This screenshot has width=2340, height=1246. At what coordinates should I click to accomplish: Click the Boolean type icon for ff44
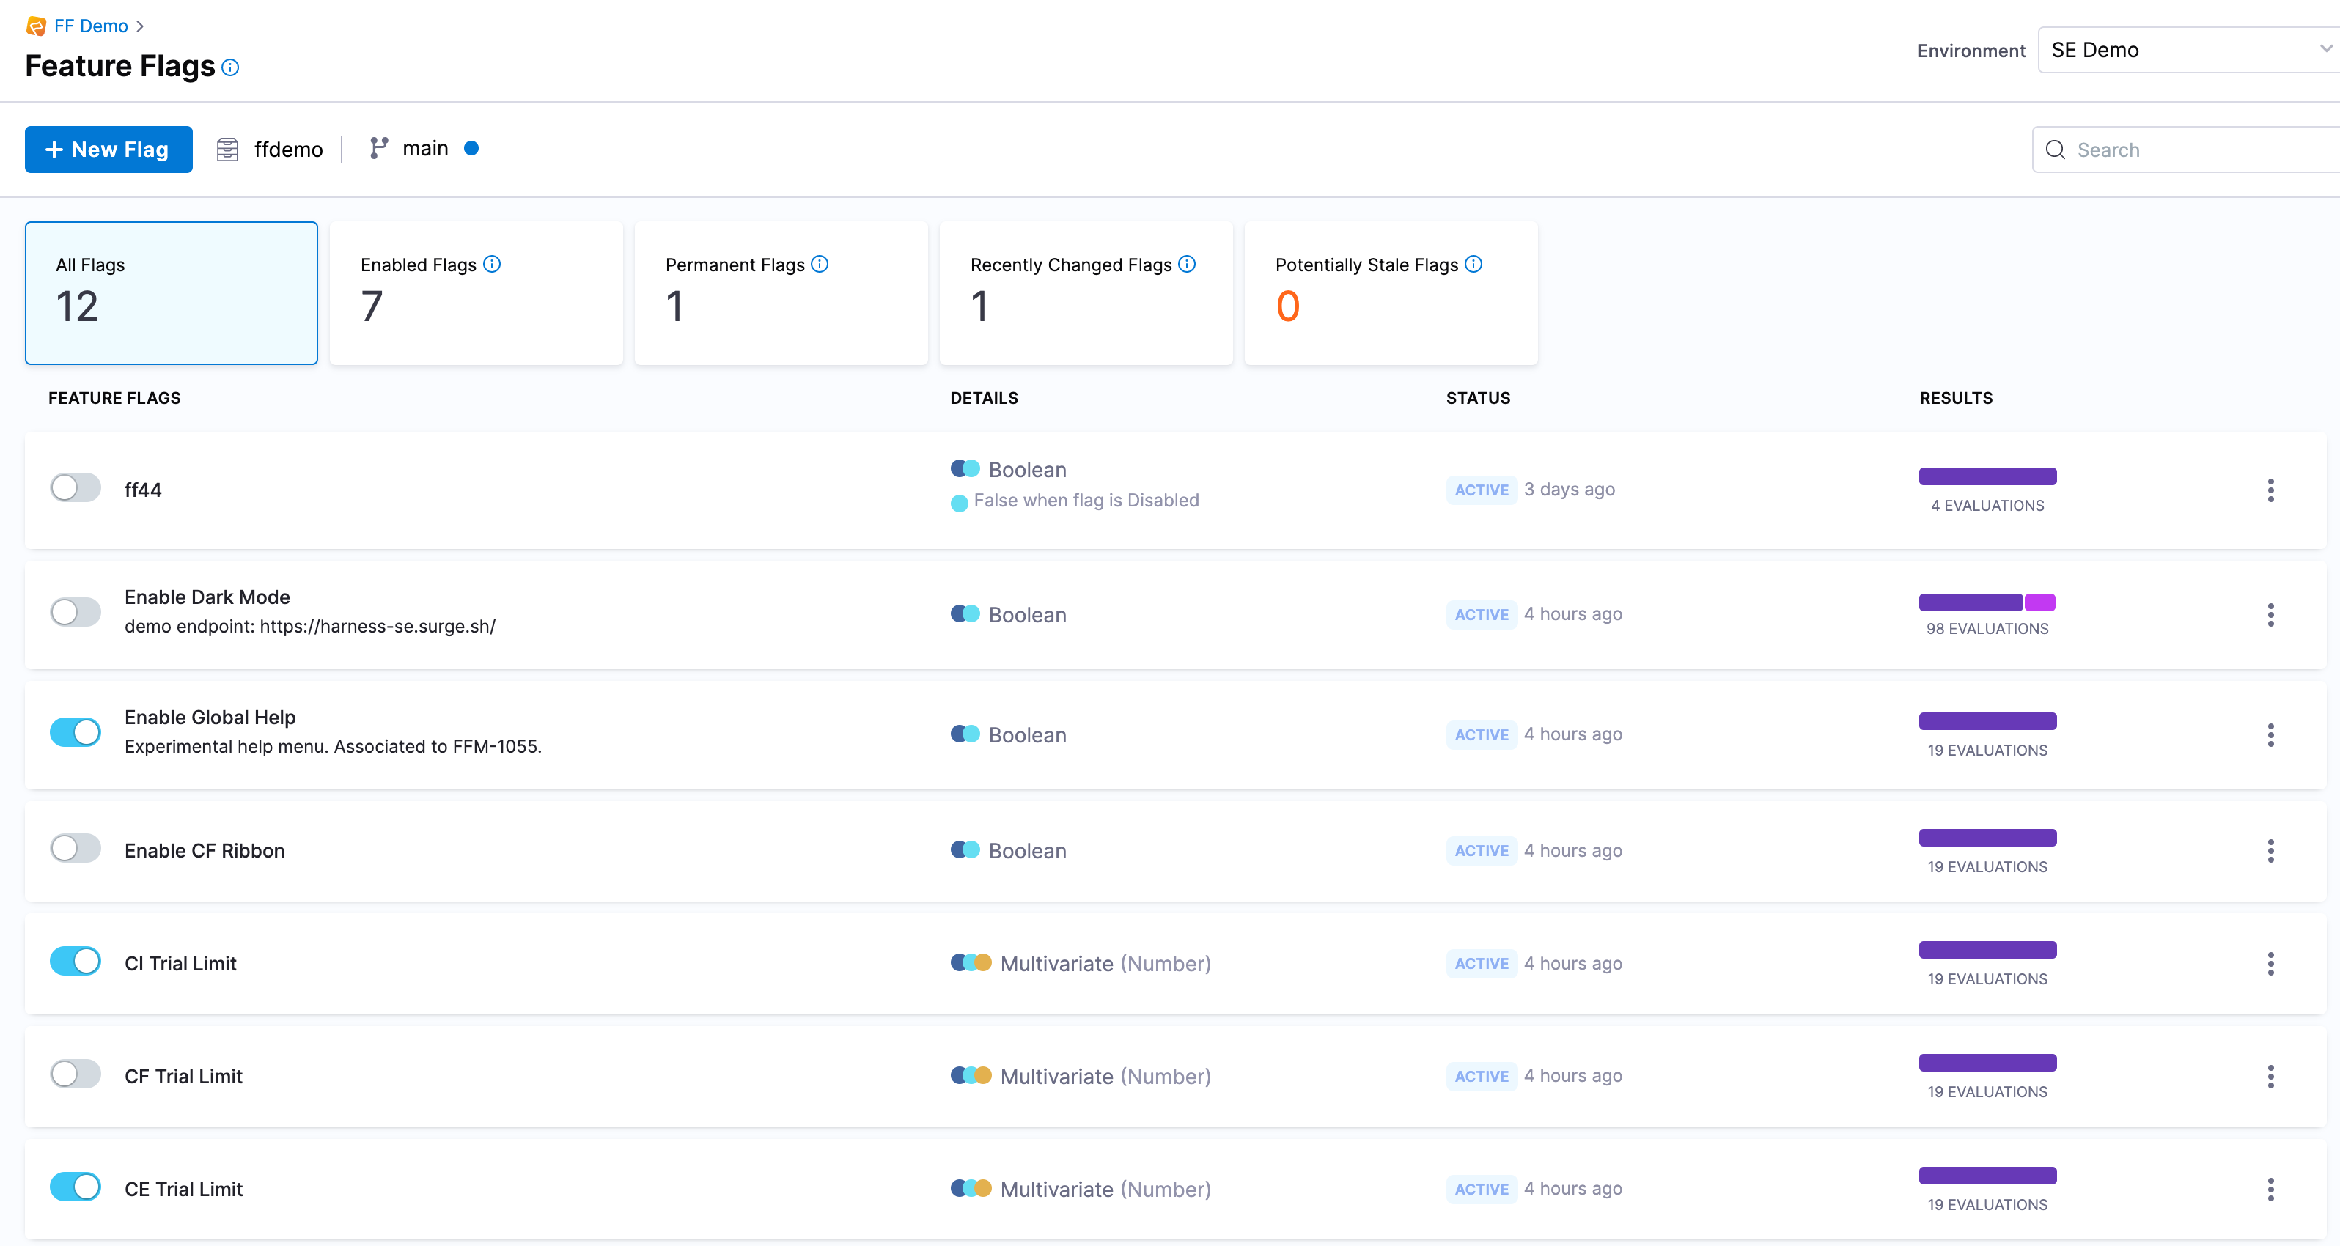pos(963,469)
